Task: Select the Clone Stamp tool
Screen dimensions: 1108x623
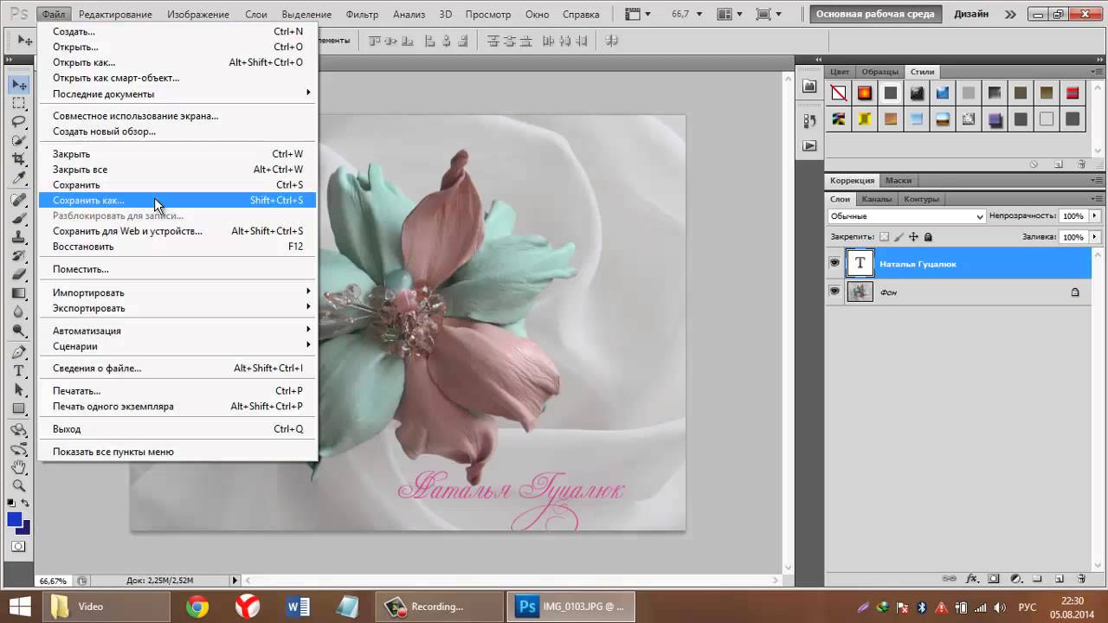Action: coord(18,237)
